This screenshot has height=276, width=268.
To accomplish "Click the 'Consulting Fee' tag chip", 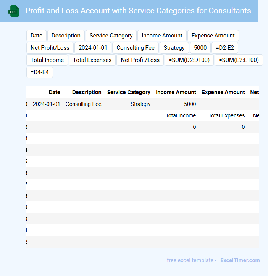I will (x=136, y=48).
